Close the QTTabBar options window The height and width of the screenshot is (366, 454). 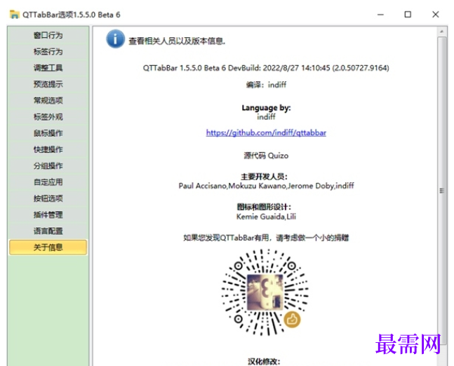click(436, 15)
